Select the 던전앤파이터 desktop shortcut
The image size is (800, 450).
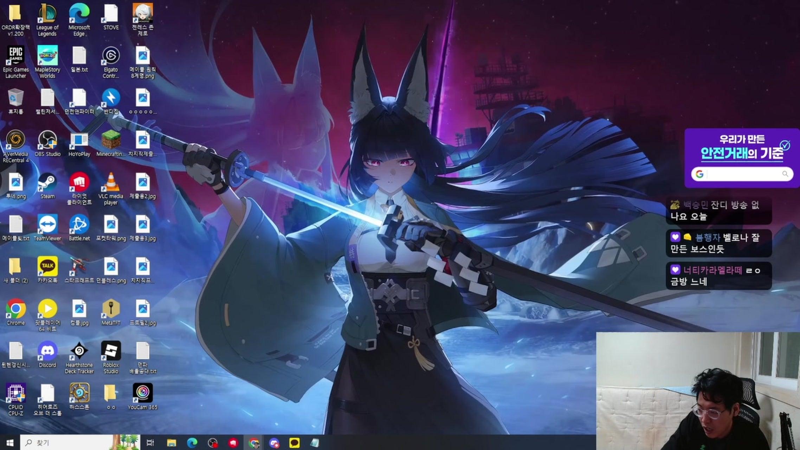(79, 101)
